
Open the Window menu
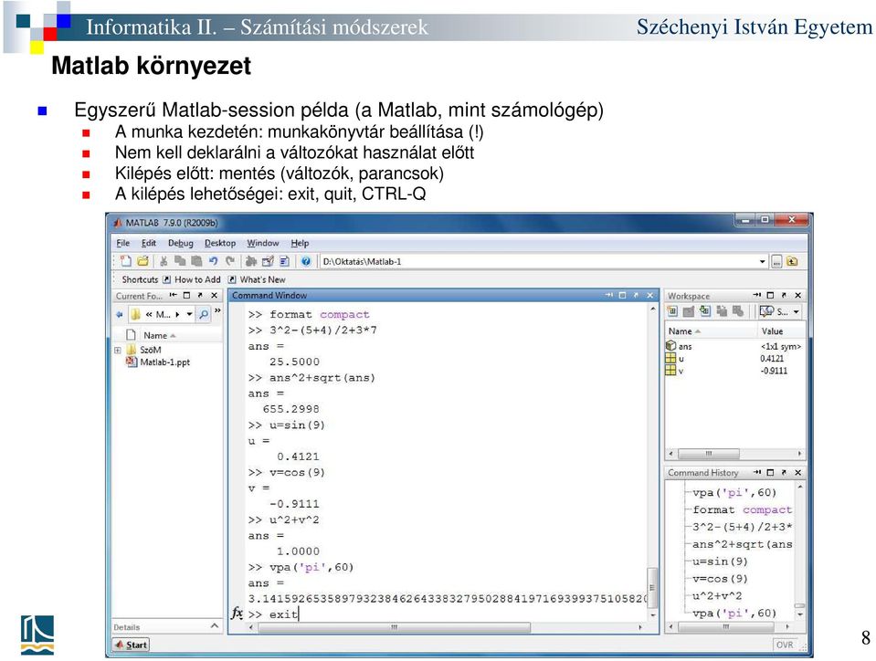[262, 243]
